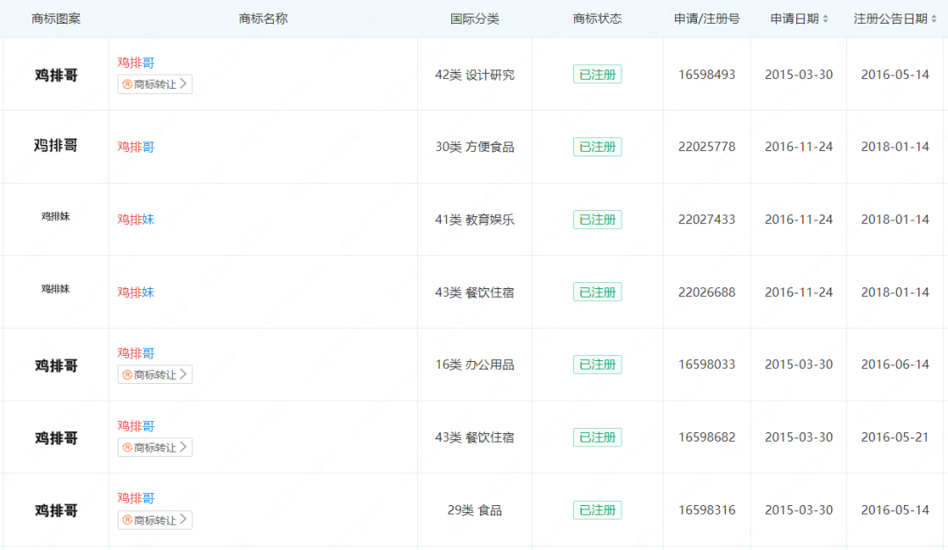The height and width of the screenshot is (550, 948).
Task: View 鸡排哥 trademark image in row 22025778
Action: (x=55, y=145)
